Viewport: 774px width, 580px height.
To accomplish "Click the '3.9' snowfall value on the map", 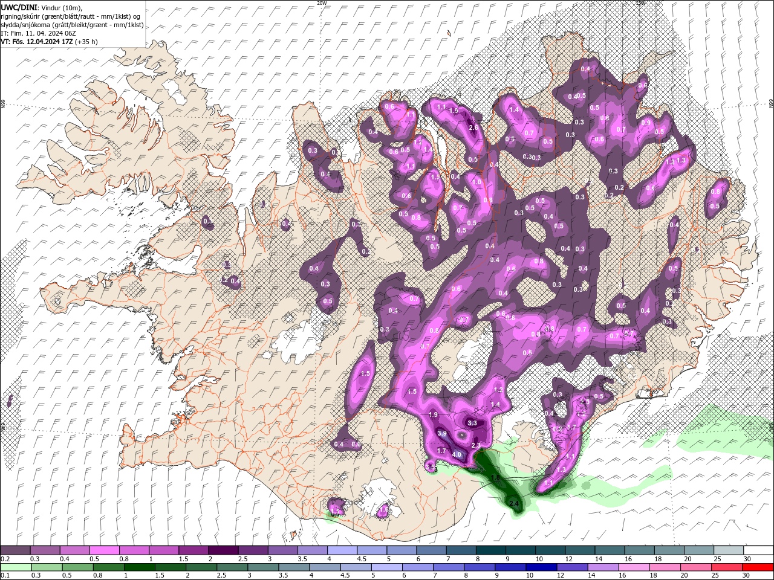I will tap(441, 433).
